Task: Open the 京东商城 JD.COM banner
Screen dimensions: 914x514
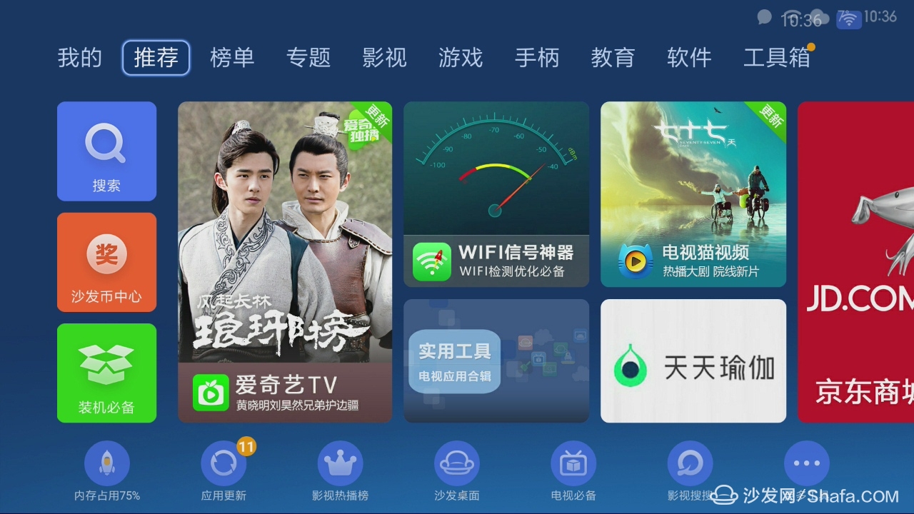Action: 855,262
